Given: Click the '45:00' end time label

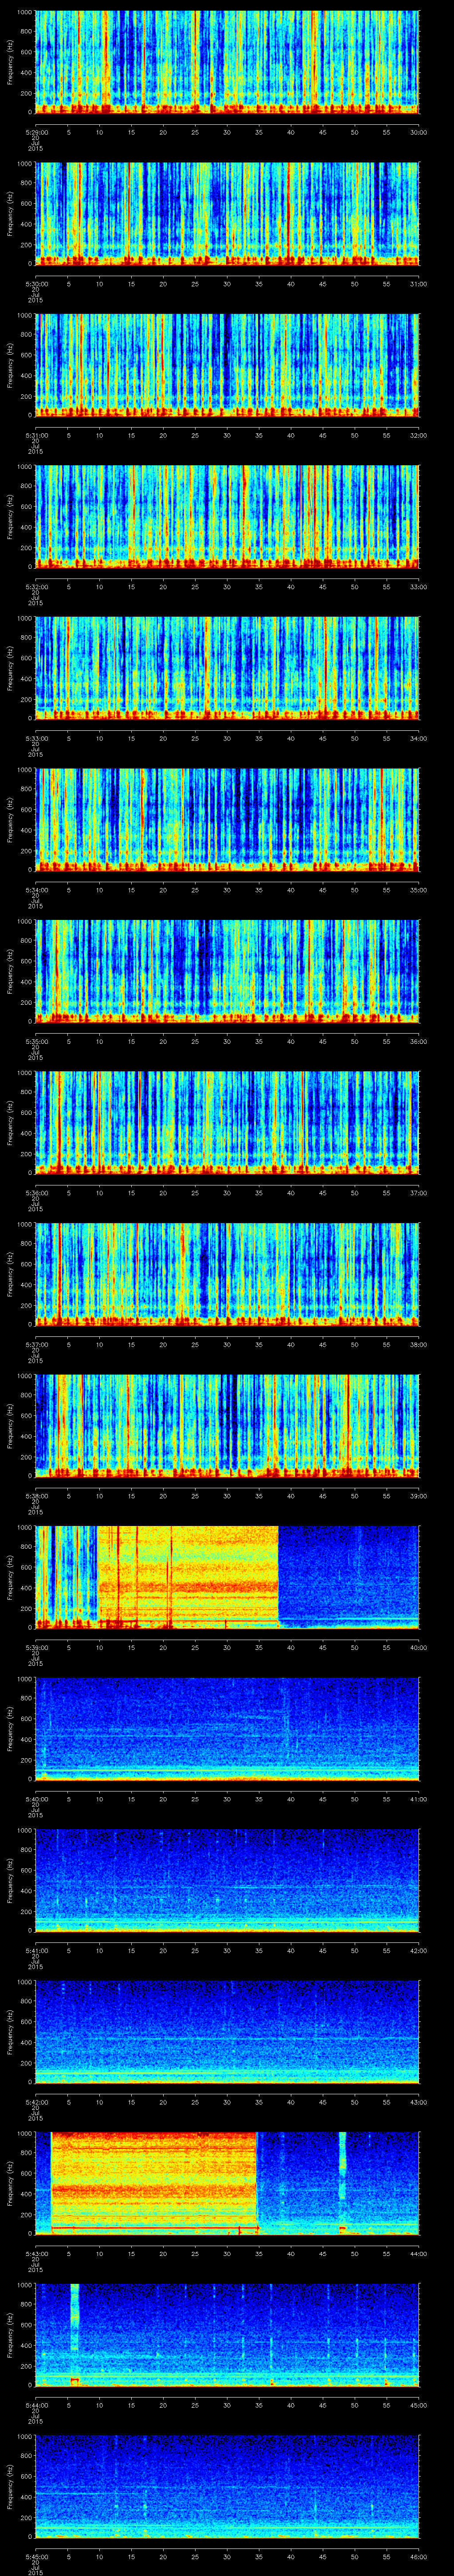Looking at the screenshot, I should click(x=419, y=2405).
